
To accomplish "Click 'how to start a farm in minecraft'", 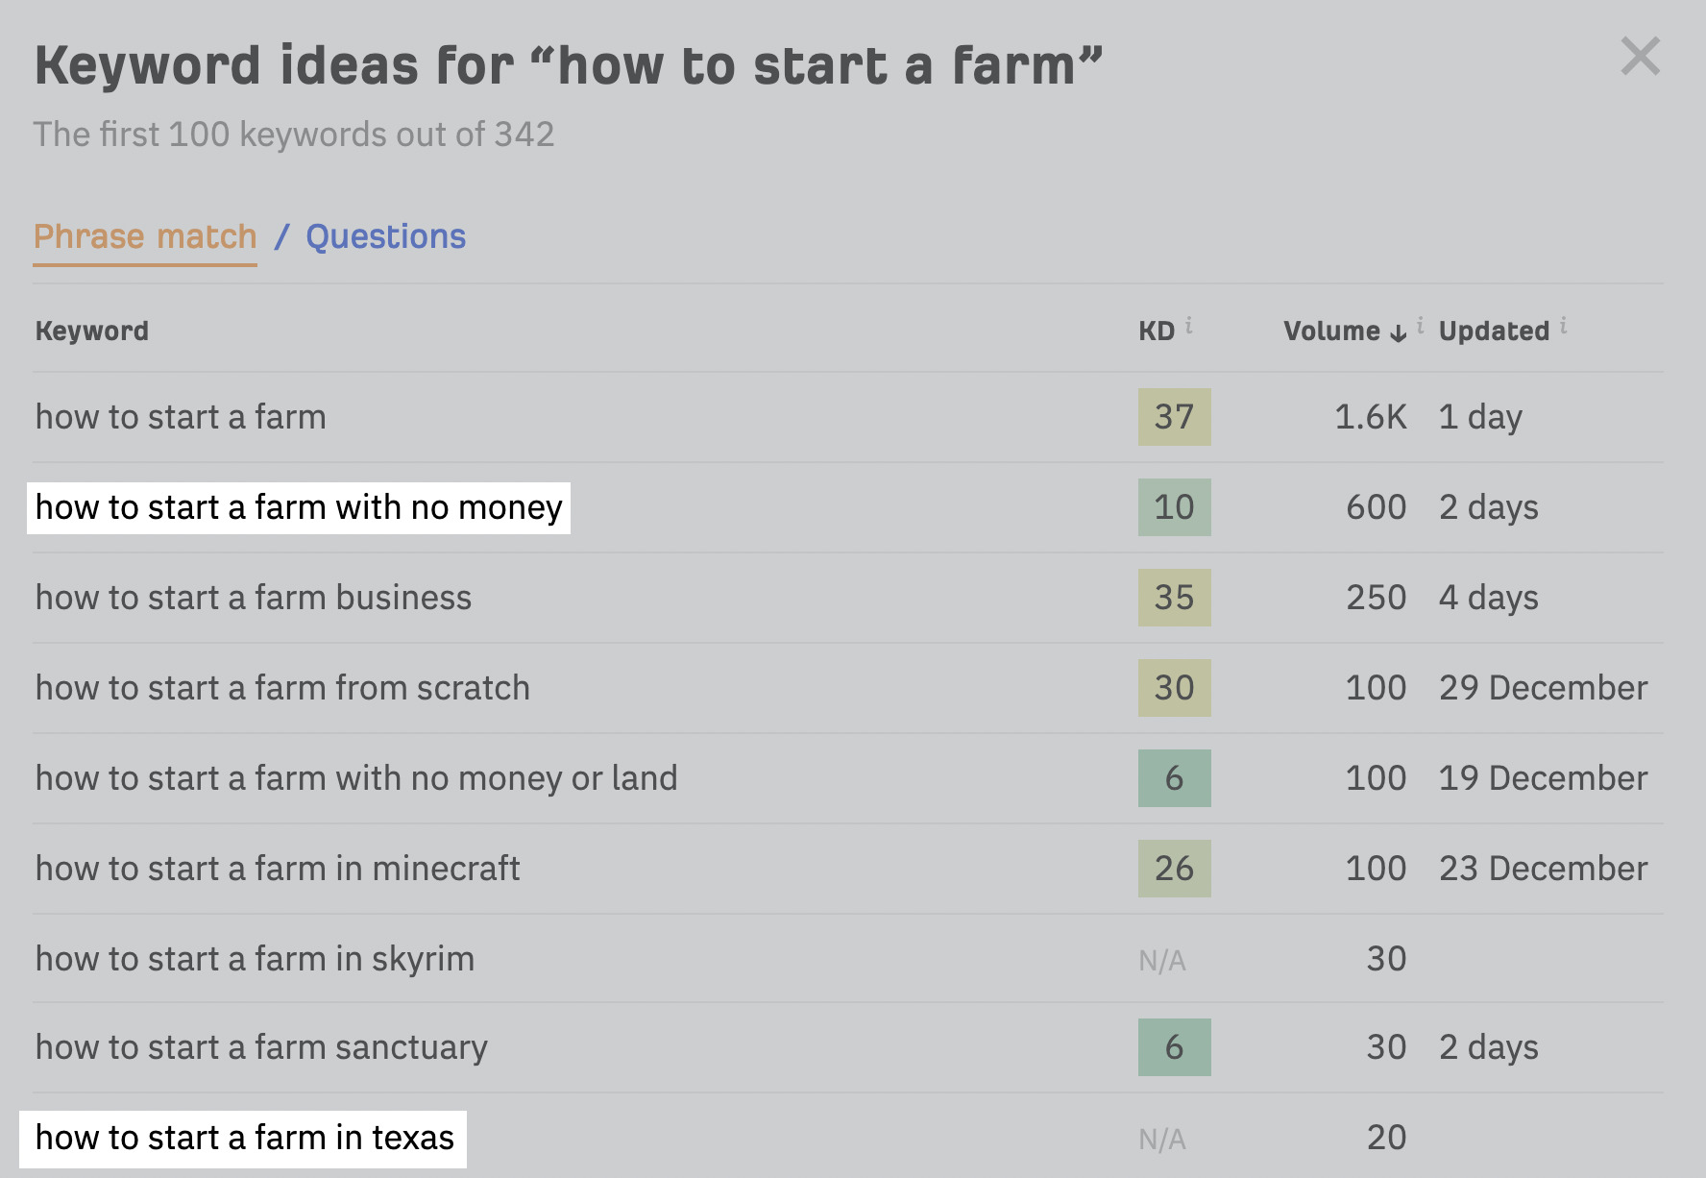I will pyautogui.click(x=278, y=868).
